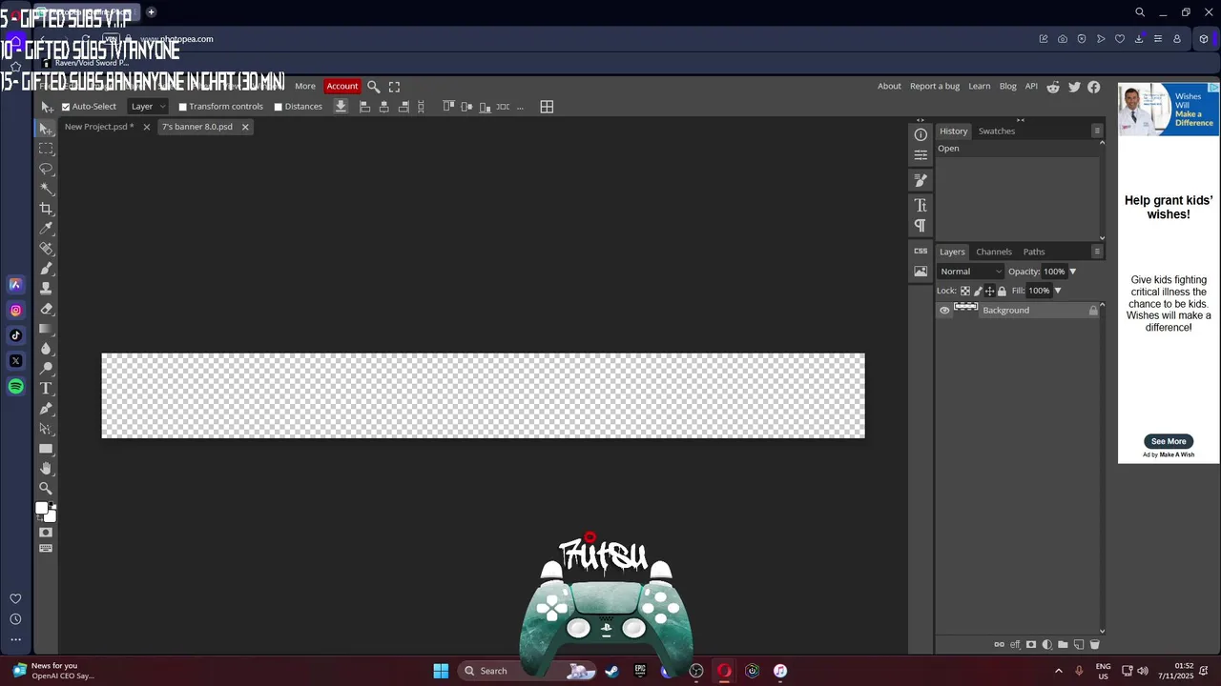Open the Properties side panel
Viewport: 1221px width, 686px height.
tap(921, 154)
